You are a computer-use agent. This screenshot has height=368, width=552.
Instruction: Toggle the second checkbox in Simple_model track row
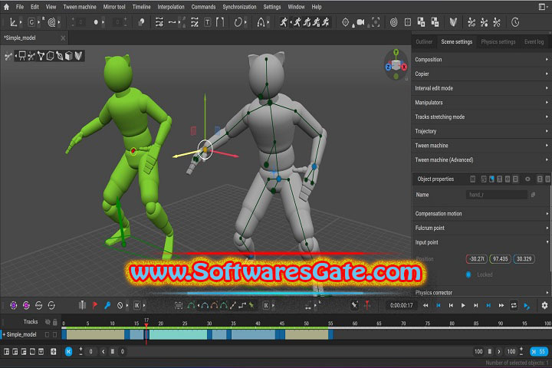pyautogui.click(x=55, y=334)
